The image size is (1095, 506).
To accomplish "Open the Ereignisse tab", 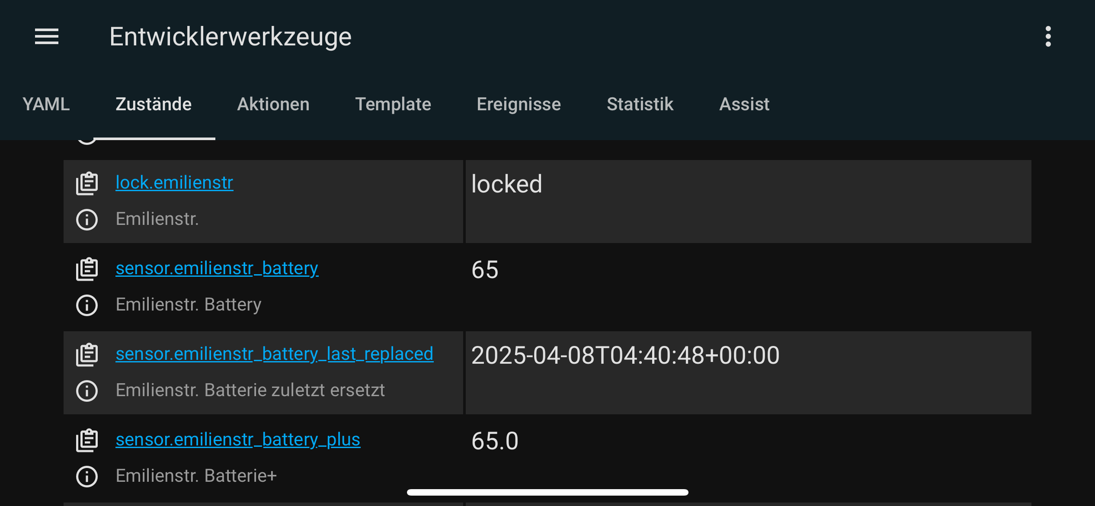I will click(x=519, y=104).
